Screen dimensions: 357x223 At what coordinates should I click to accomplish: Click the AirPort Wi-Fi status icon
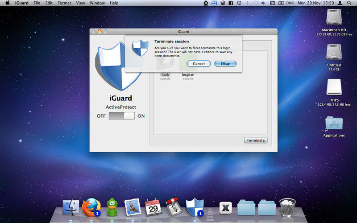pos(255,3)
